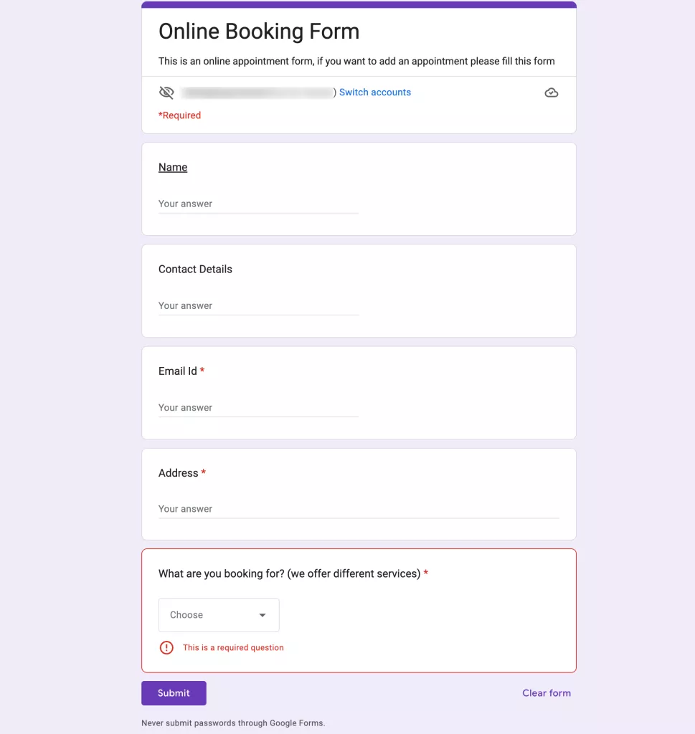Screen dimensions: 695x734
Task: Click the dropdown arrow on the Choose selector
Action: coord(264,614)
